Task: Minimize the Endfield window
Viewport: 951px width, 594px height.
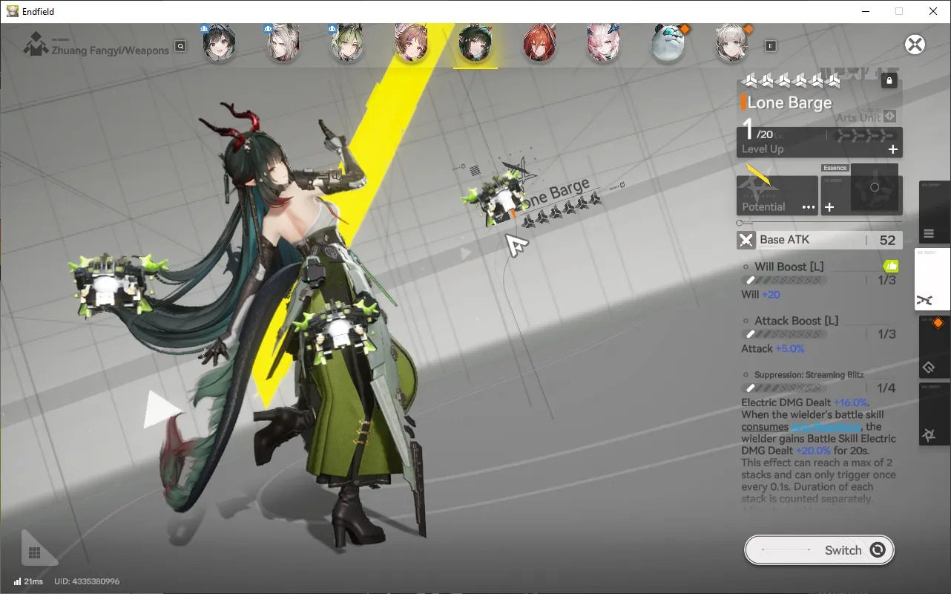Action: 865,11
